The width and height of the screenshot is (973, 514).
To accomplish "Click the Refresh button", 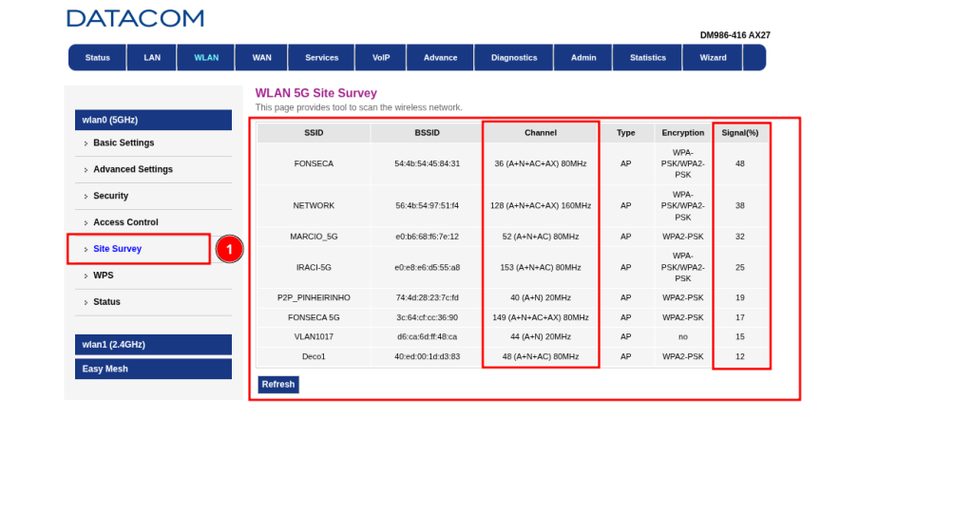I will pos(278,385).
